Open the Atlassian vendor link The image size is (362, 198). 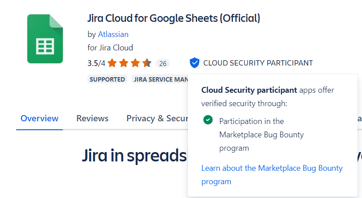113,34
